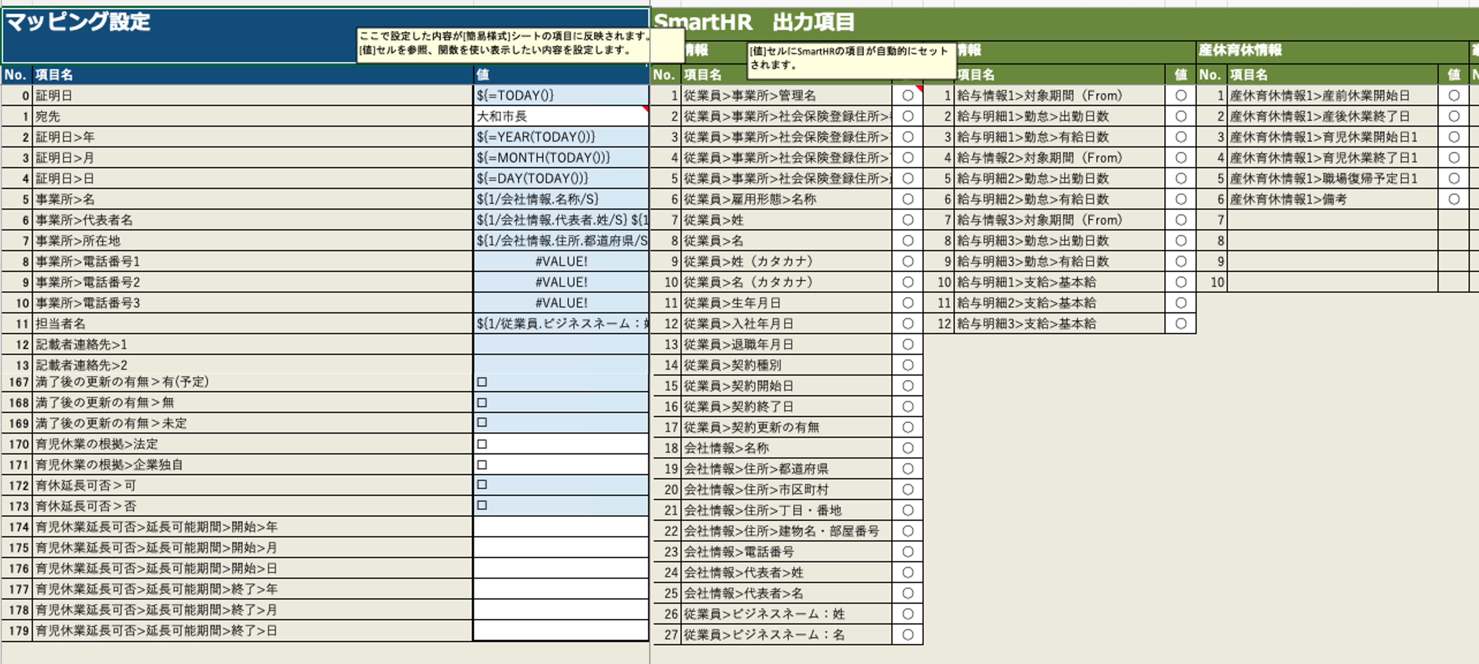Select the #VALUE! cell for 事業所>電話番号1
This screenshot has height=664, width=1479.
(560, 261)
